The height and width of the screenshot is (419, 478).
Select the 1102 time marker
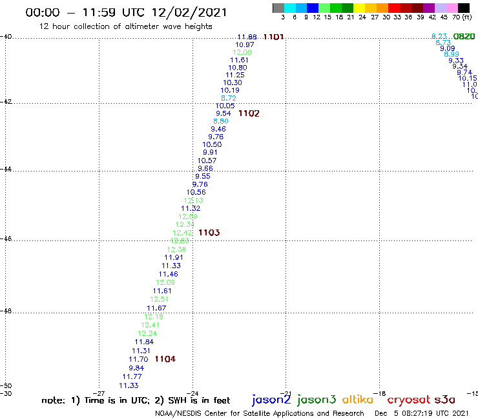(x=249, y=113)
